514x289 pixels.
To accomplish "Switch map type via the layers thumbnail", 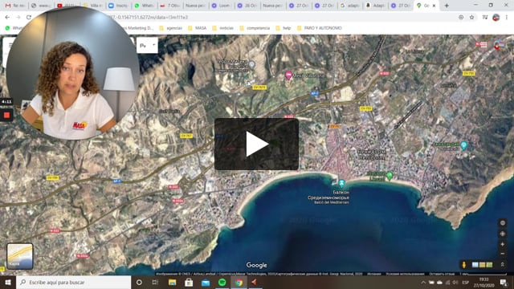I will (x=19, y=256).
